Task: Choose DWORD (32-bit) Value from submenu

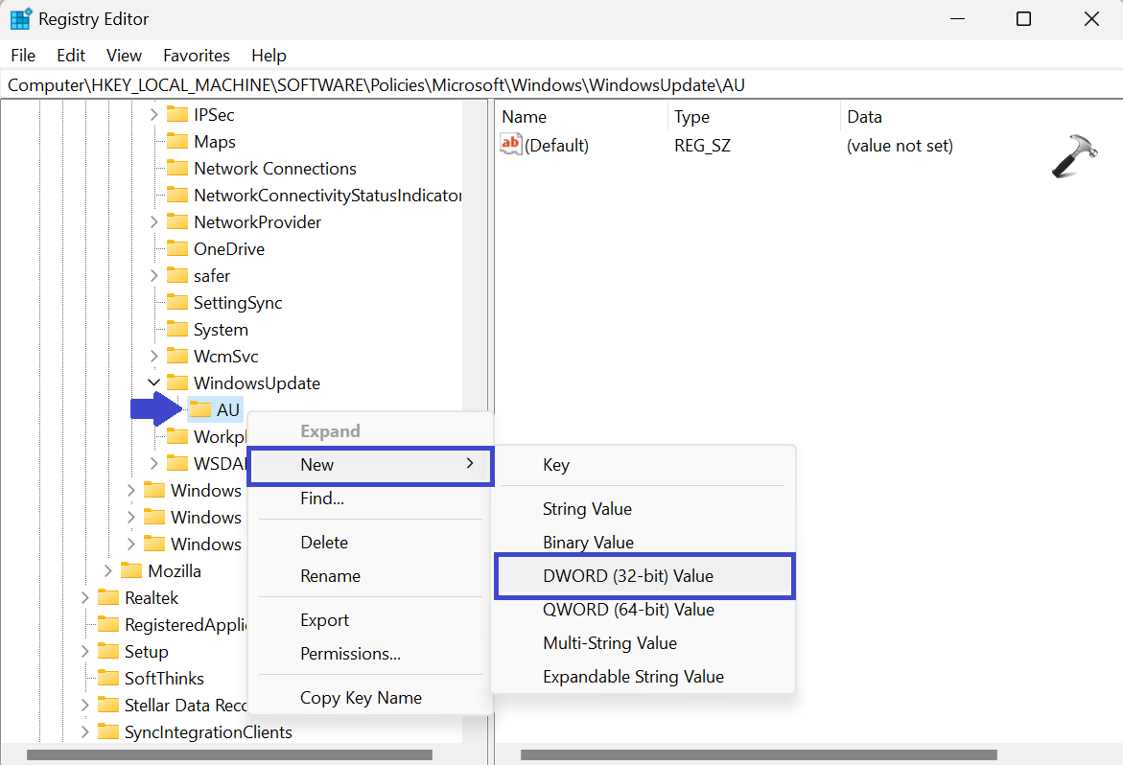Action: click(627, 576)
